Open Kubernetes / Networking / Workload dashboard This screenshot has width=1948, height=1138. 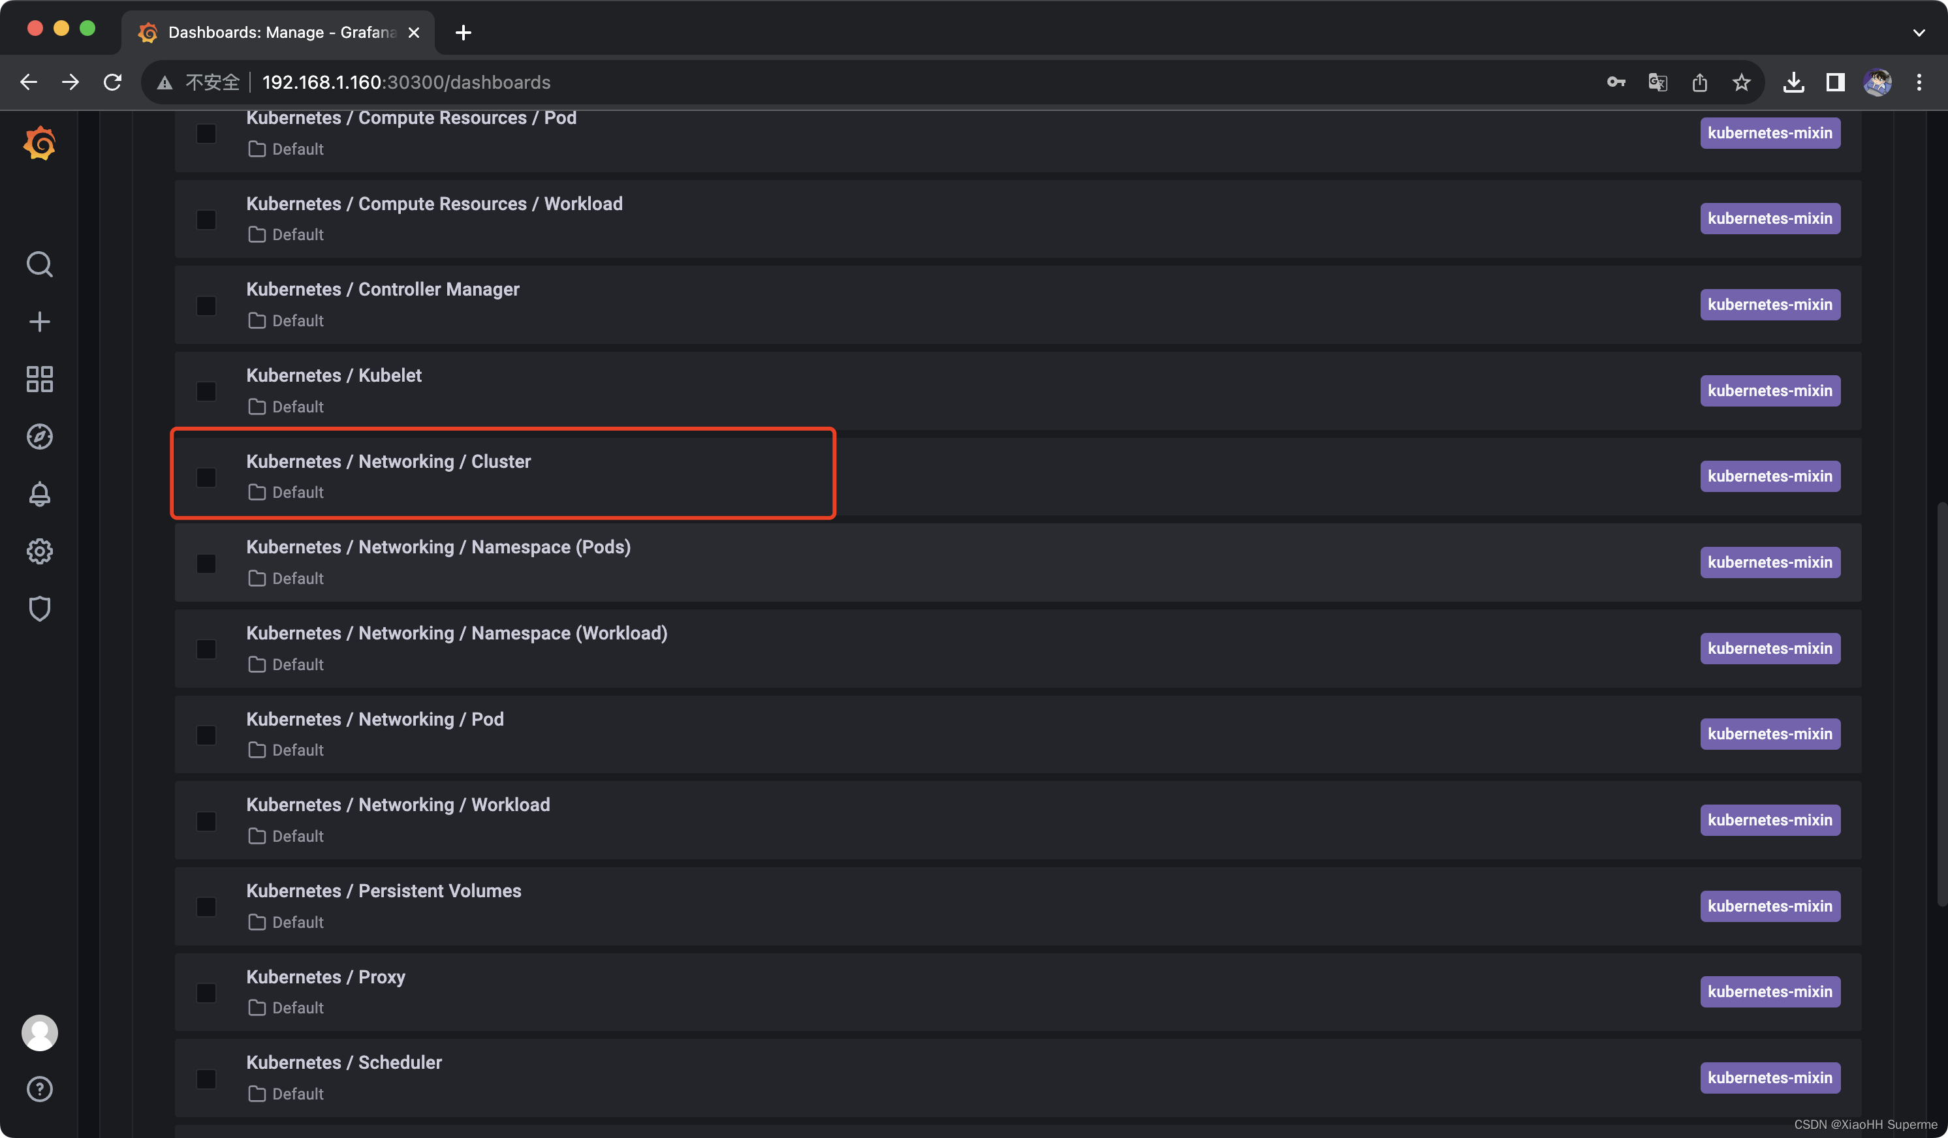[x=398, y=805]
